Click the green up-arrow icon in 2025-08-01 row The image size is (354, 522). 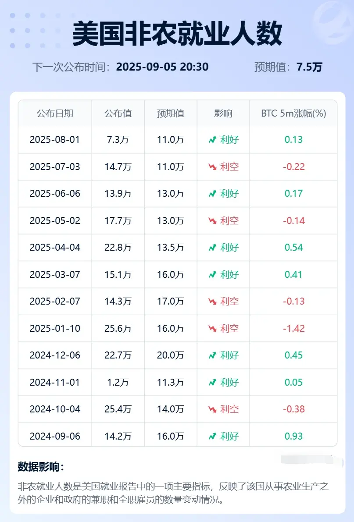pos(212,140)
